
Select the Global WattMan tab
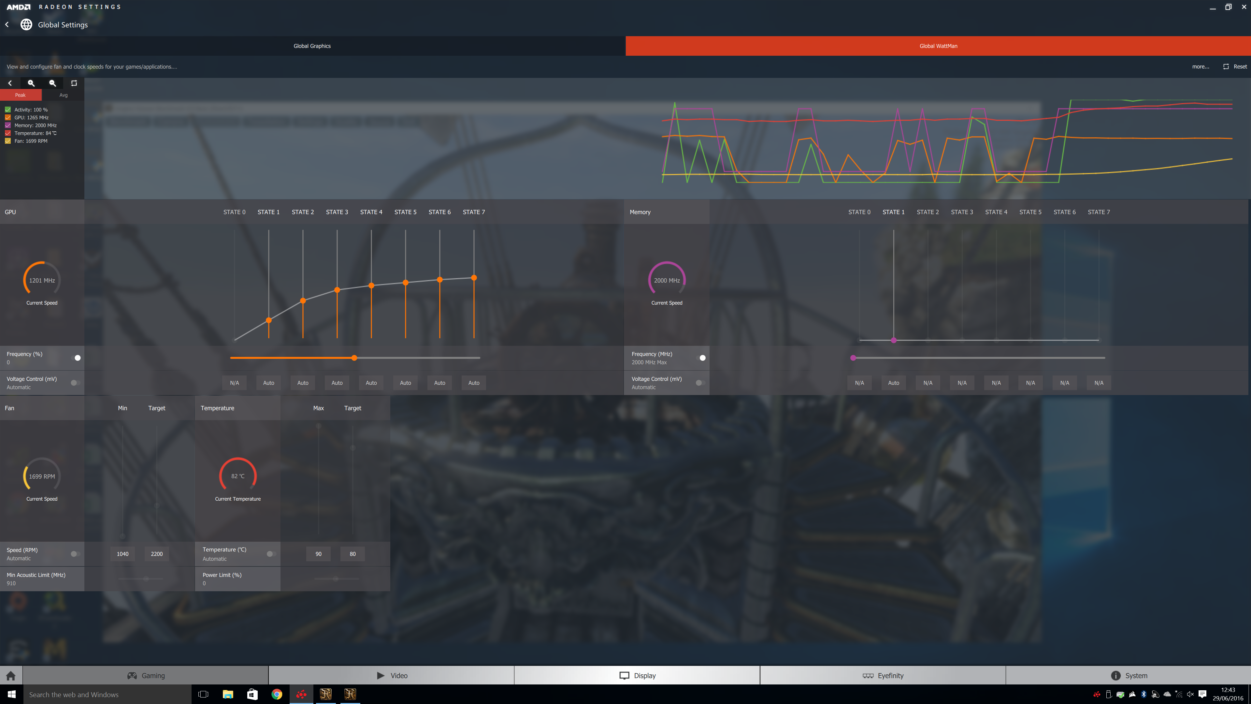pos(938,46)
